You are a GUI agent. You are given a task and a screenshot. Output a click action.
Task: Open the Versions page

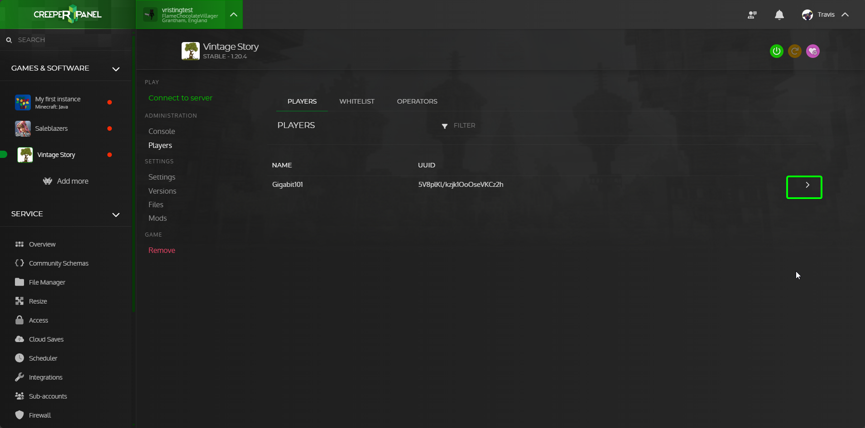point(162,191)
